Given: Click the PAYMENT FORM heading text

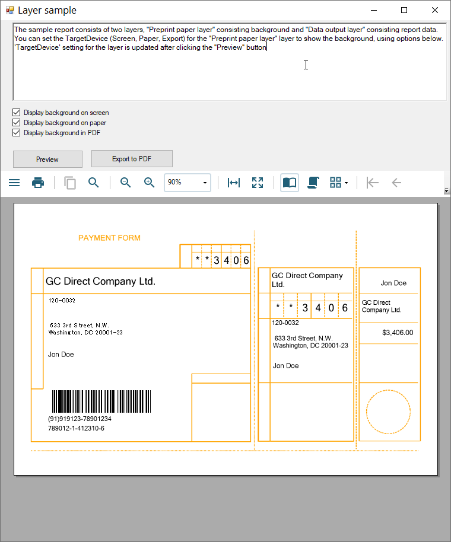Looking at the screenshot, I should (x=109, y=238).
